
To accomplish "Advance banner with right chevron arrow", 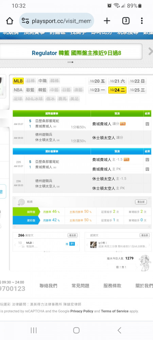I will click(x=150, y=52).
